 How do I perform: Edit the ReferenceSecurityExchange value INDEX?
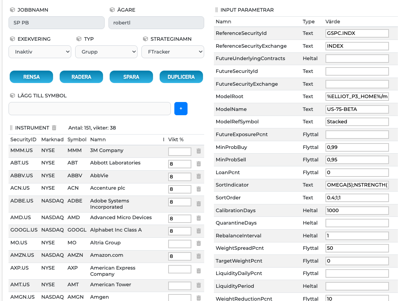pos(357,46)
